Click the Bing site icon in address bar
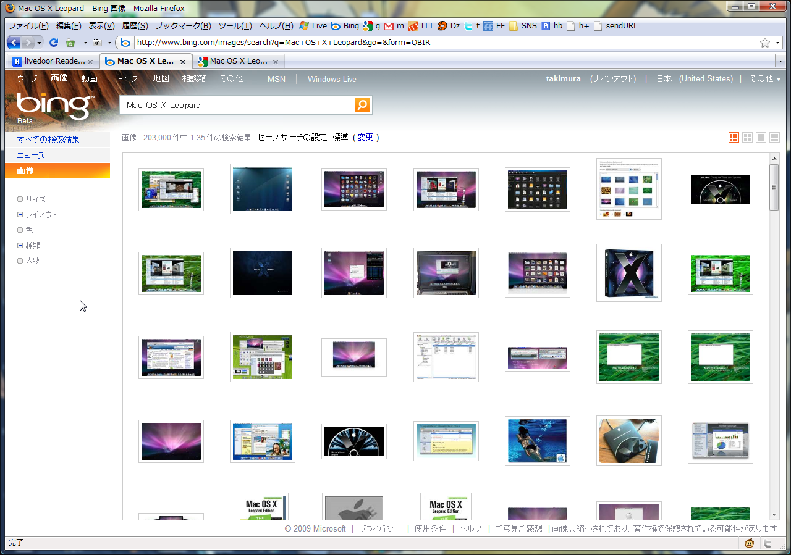The height and width of the screenshot is (555, 791). 125,43
